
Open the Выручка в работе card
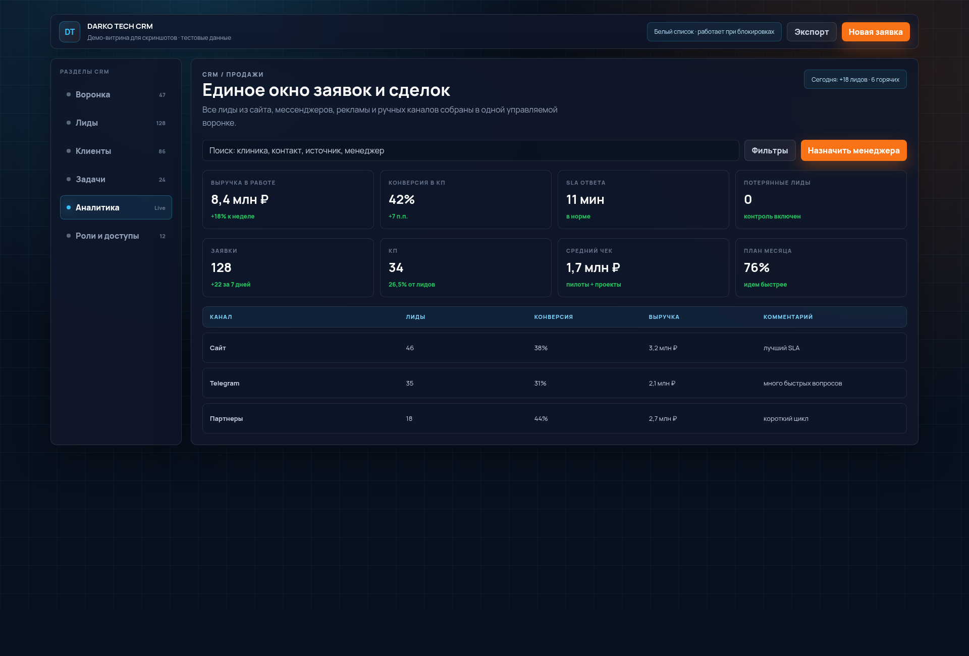tap(288, 199)
